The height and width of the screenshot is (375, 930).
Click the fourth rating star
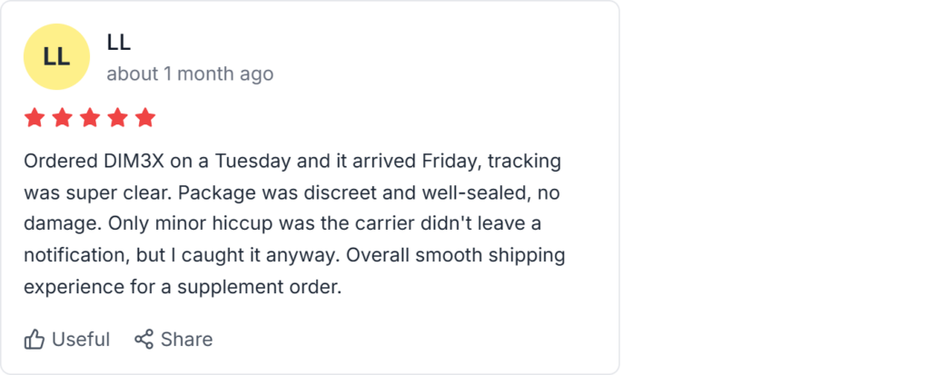[118, 118]
